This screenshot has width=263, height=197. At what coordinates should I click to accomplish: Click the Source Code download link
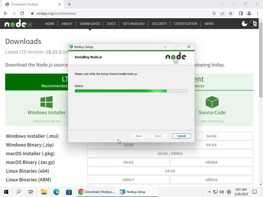tap(212, 112)
